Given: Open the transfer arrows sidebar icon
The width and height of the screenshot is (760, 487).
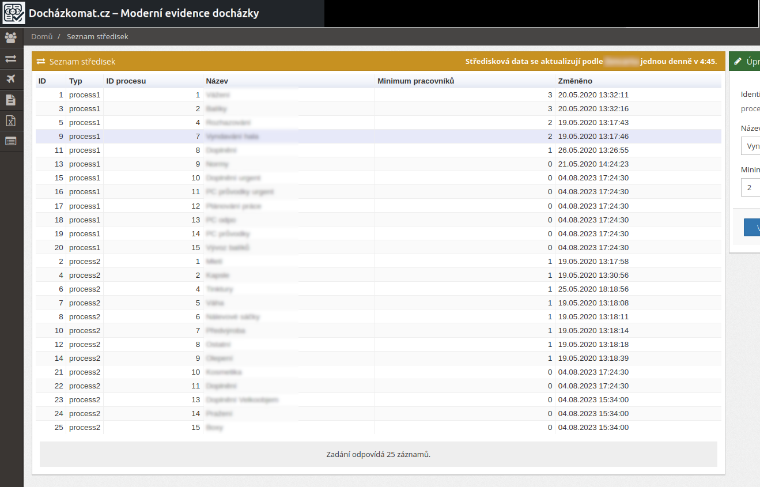Looking at the screenshot, I should 11,59.
